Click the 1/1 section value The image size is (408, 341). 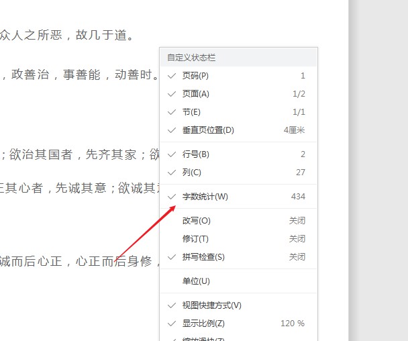pos(299,112)
